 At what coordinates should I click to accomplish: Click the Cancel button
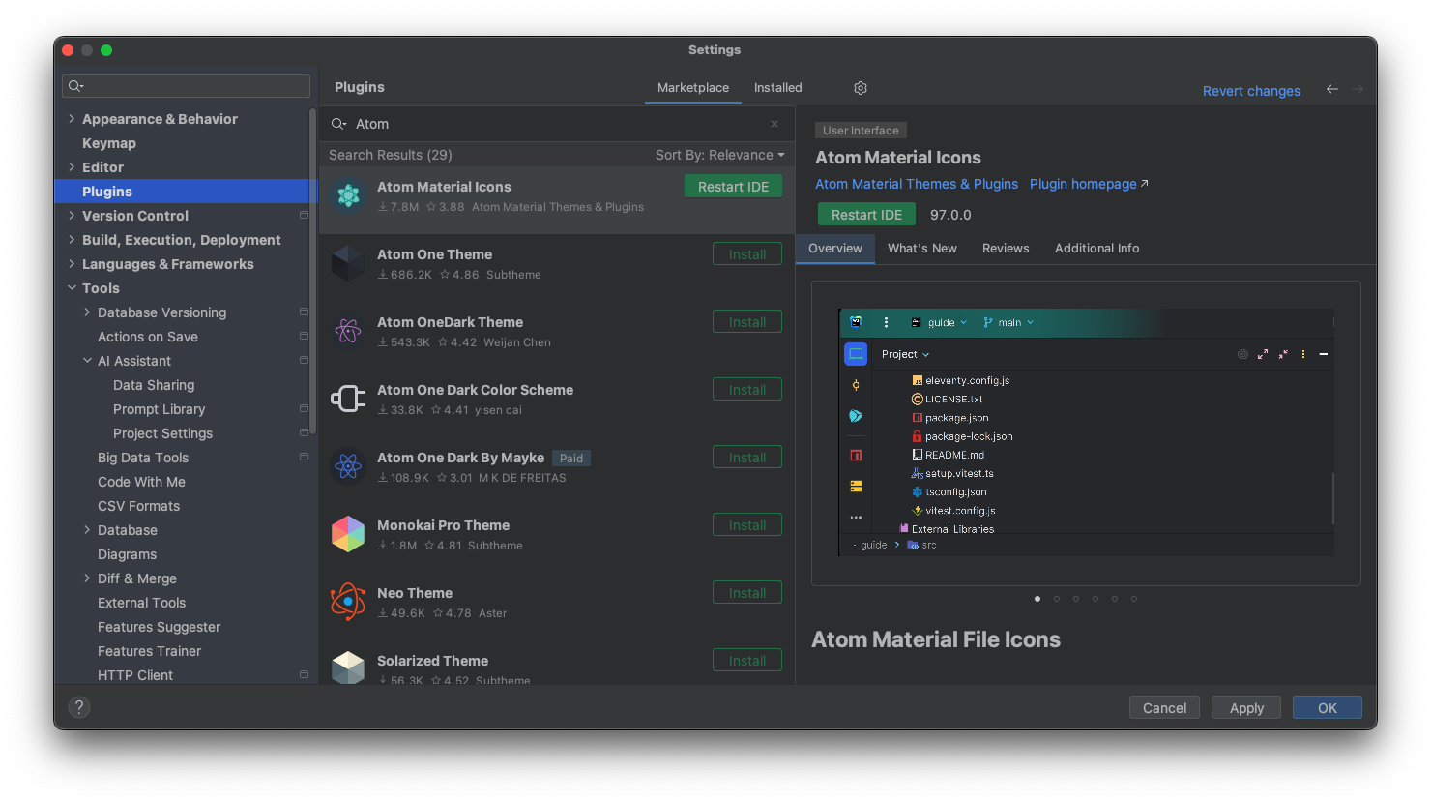coord(1164,708)
